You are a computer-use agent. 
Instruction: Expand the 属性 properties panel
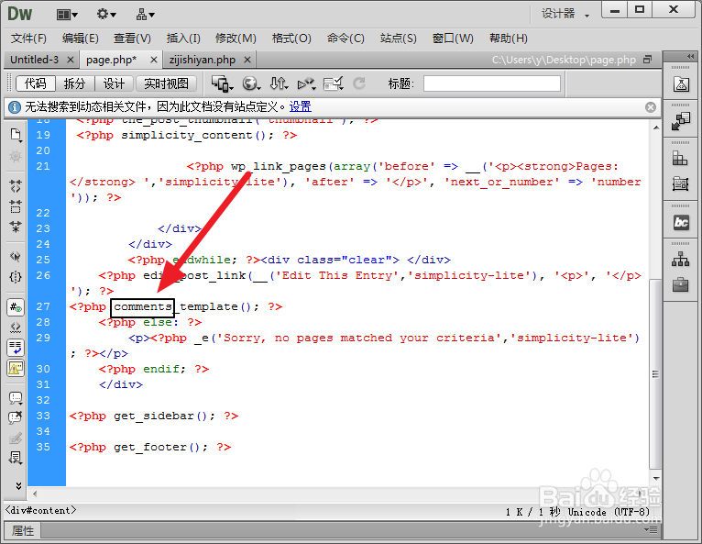[23, 530]
